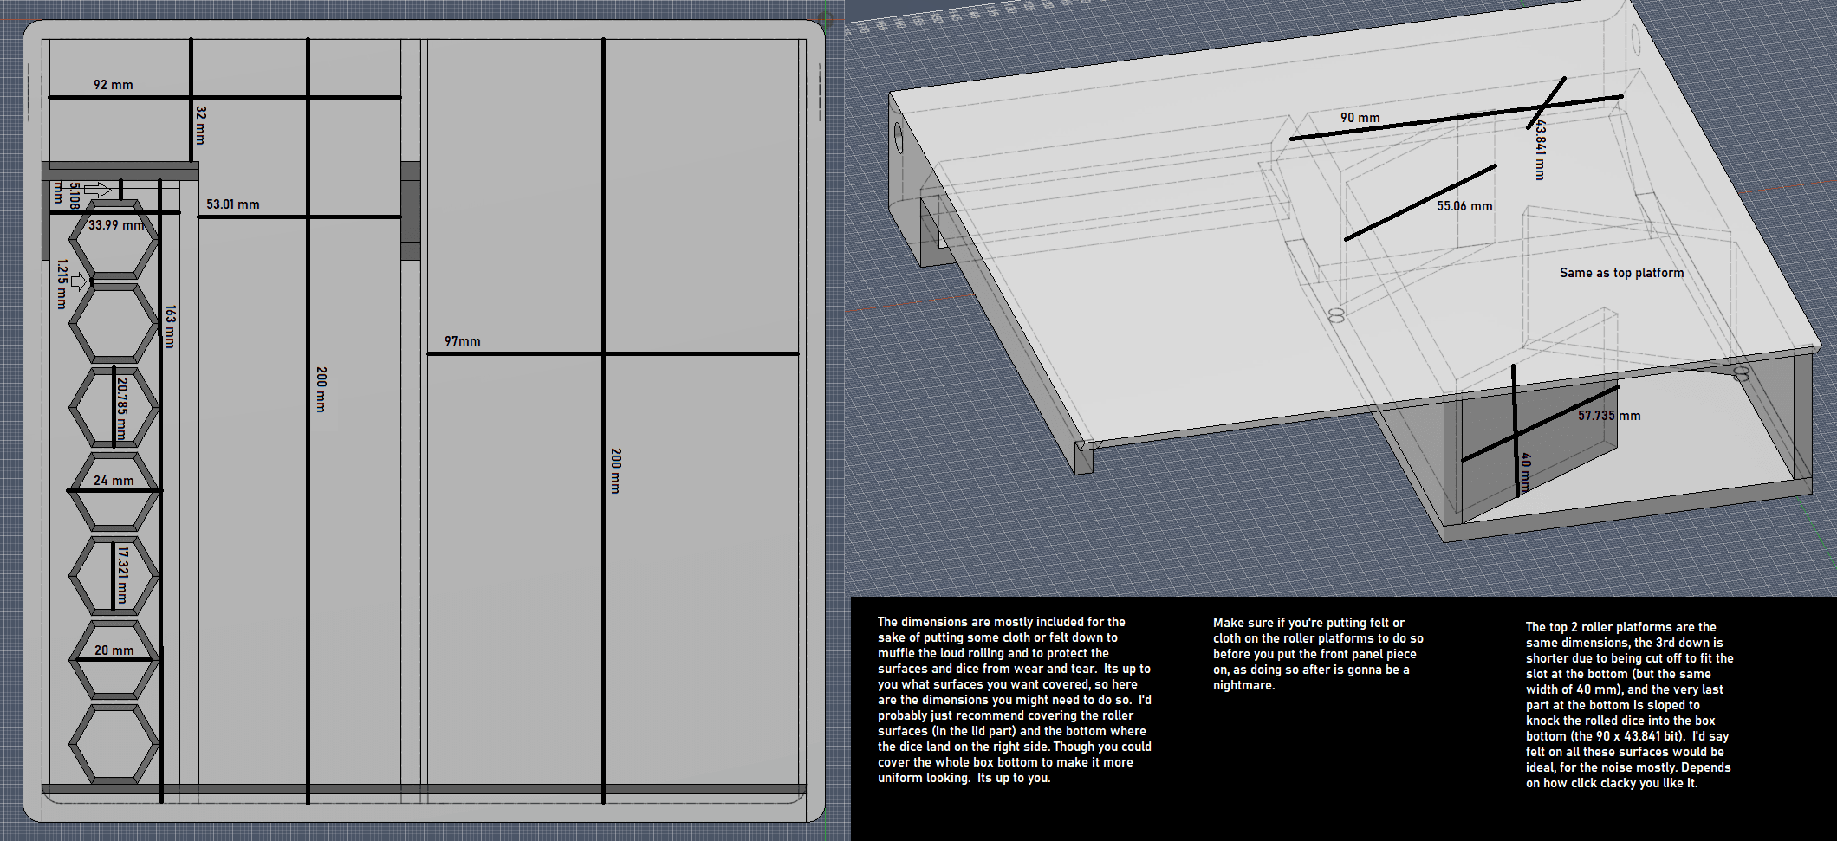Select the word "nightmare." in the middle note
Image resolution: width=1837 pixels, height=841 pixels.
[1244, 685]
